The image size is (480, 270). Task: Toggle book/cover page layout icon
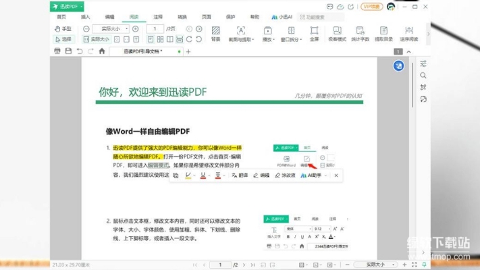click(170, 39)
